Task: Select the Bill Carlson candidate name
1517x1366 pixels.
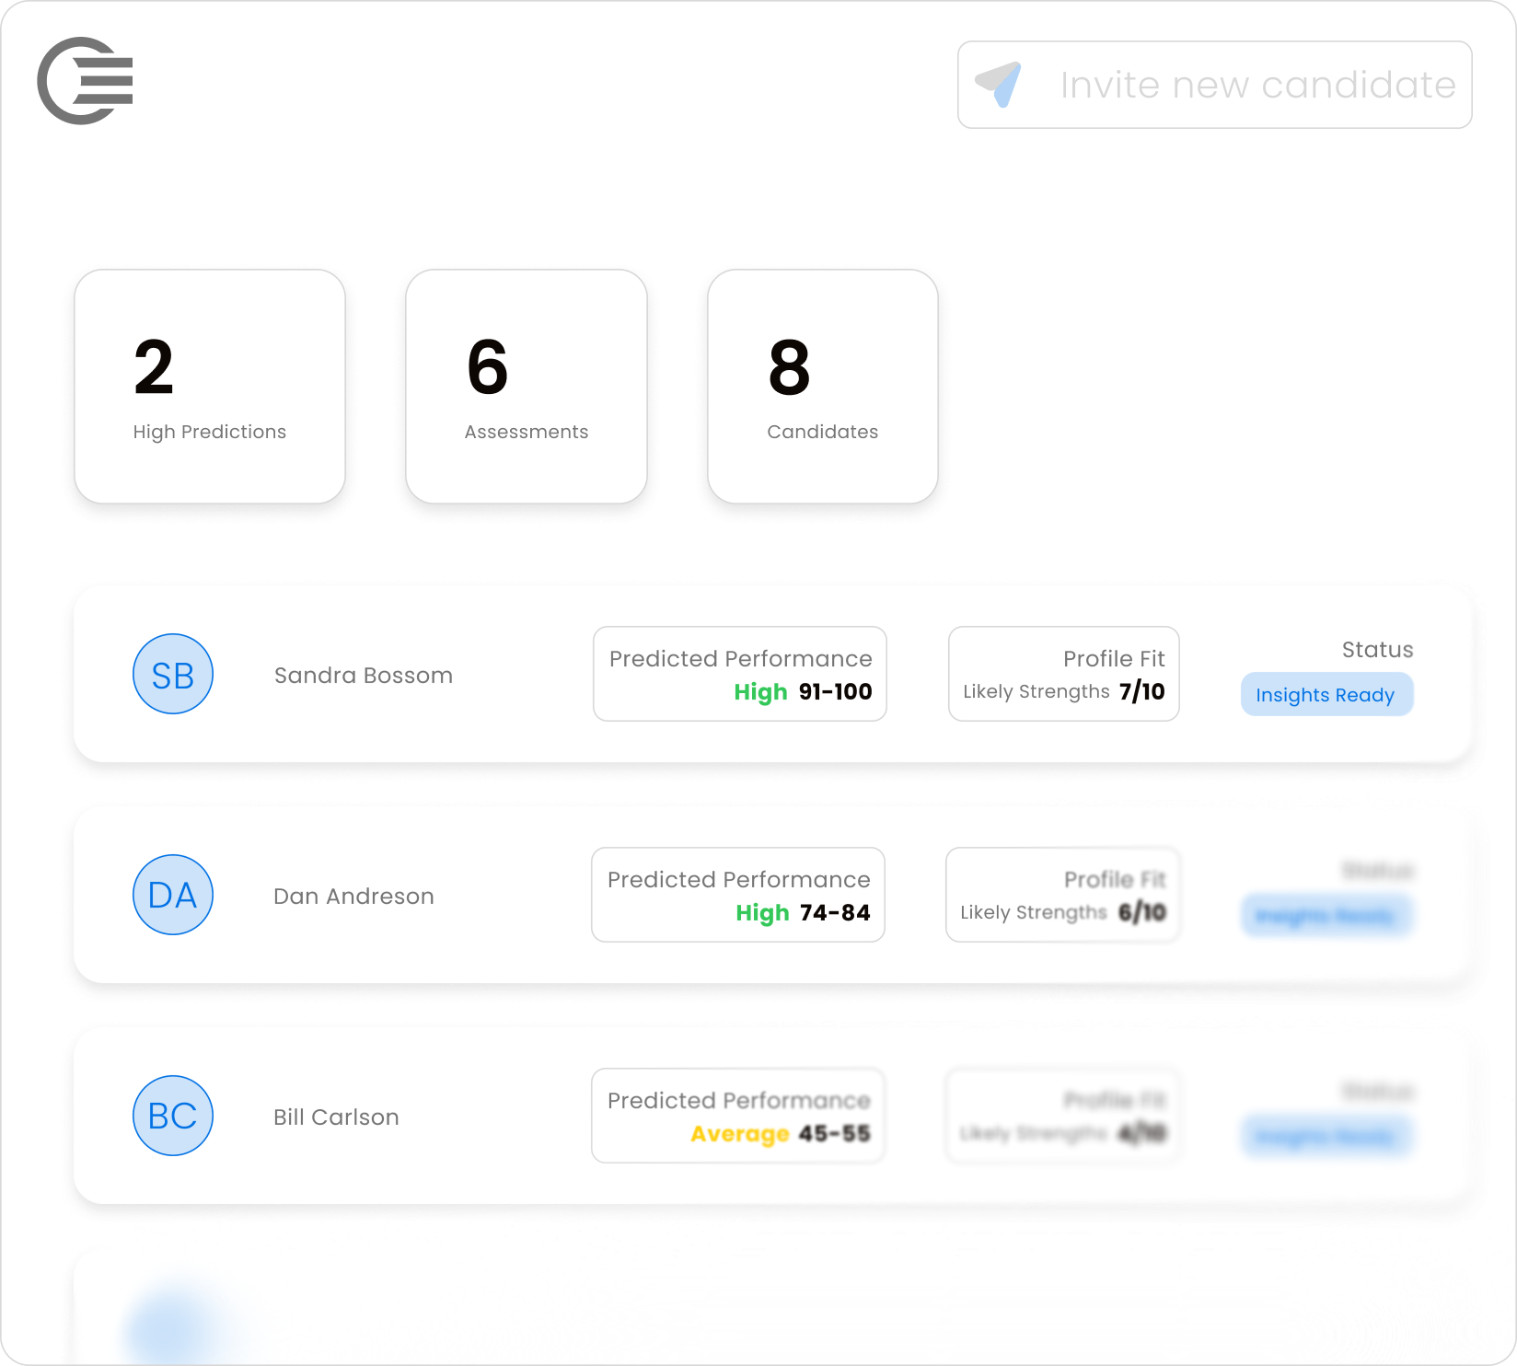Action: tap(336, 1117)
